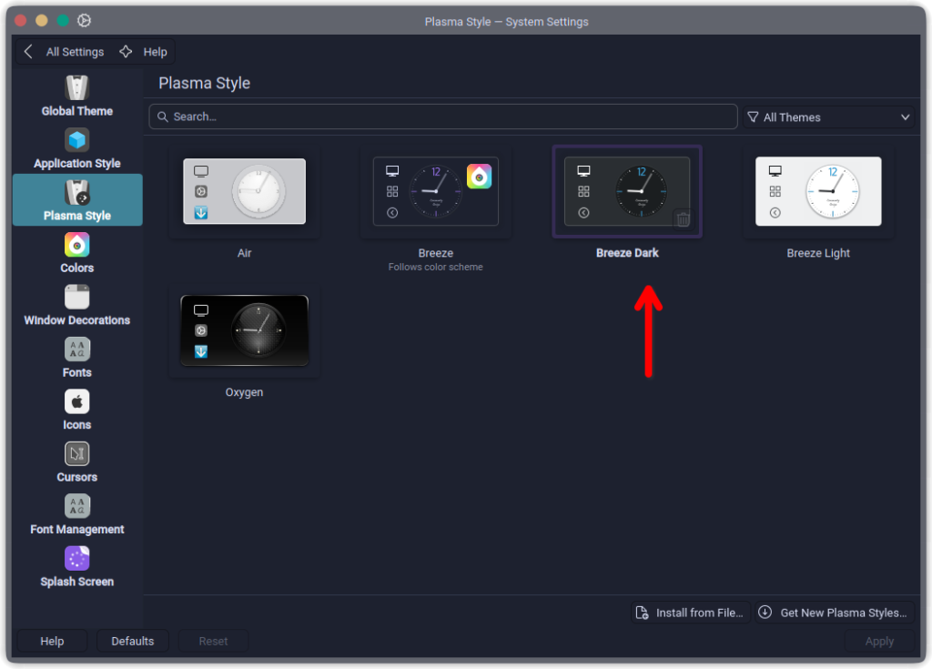The width and height of the screenshot is (932, 669).
Task: Open the Splash Screen icon
Action: pos(76,559)
